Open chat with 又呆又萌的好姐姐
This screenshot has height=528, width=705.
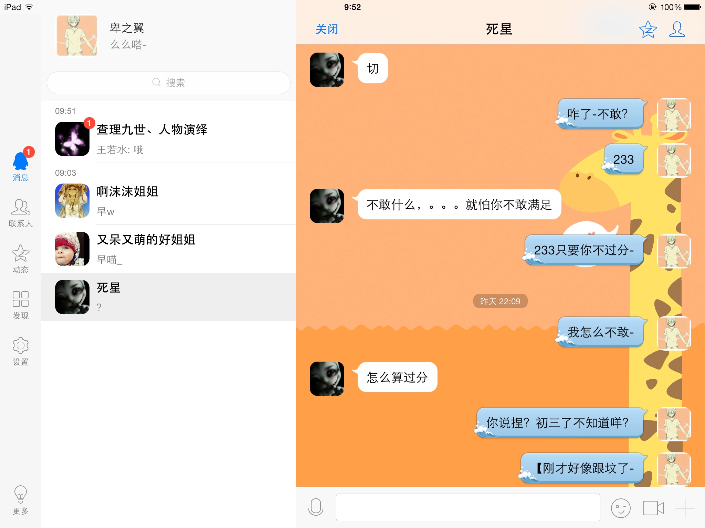point(169,249)
